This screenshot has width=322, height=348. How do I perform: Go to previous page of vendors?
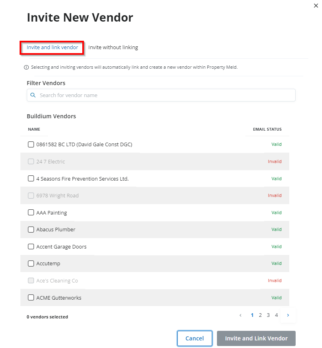(x=241, y=315)
